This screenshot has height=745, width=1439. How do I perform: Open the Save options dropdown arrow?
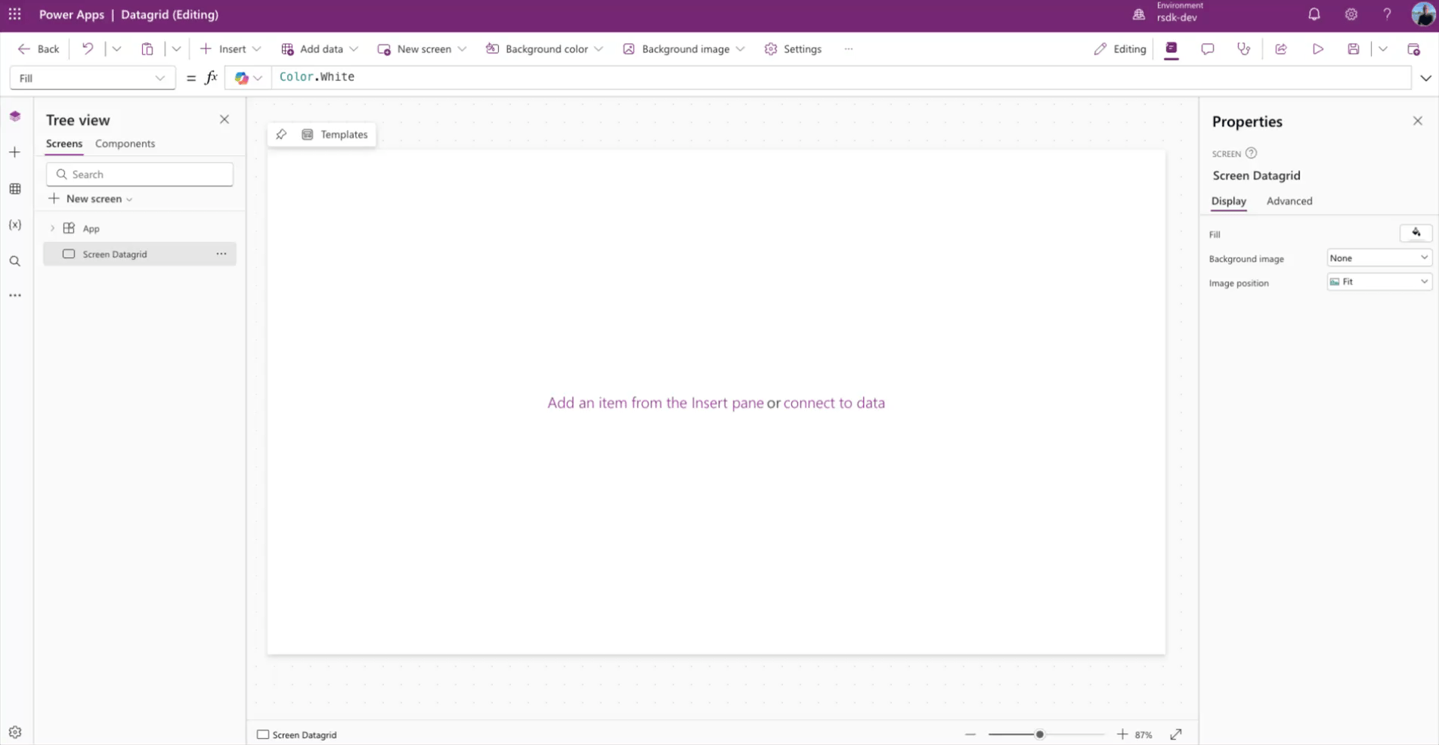click(1382, 49)
